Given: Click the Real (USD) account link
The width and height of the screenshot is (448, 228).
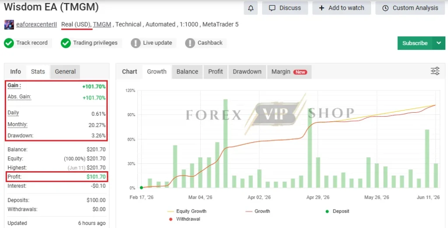Looking at the screenshot, I should tap(76, 24).
